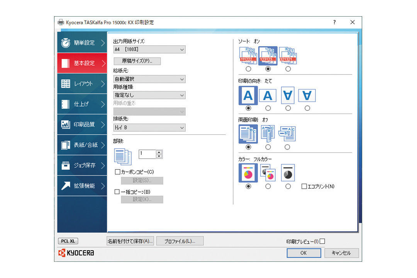417x278 pixels.
Task: Switch to the 表紙/合紙 tab
Action: pos(82,145)
